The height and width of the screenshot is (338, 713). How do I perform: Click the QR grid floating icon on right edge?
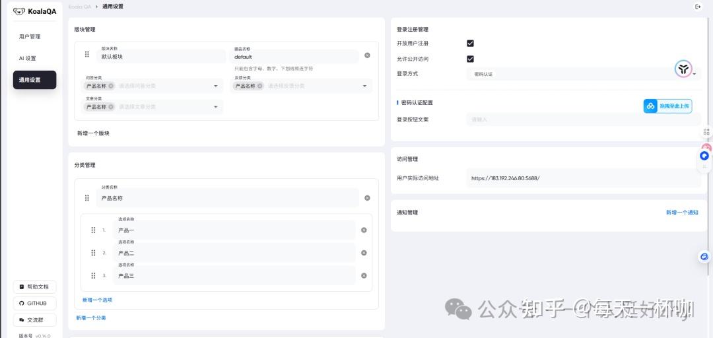click(706, 132)
